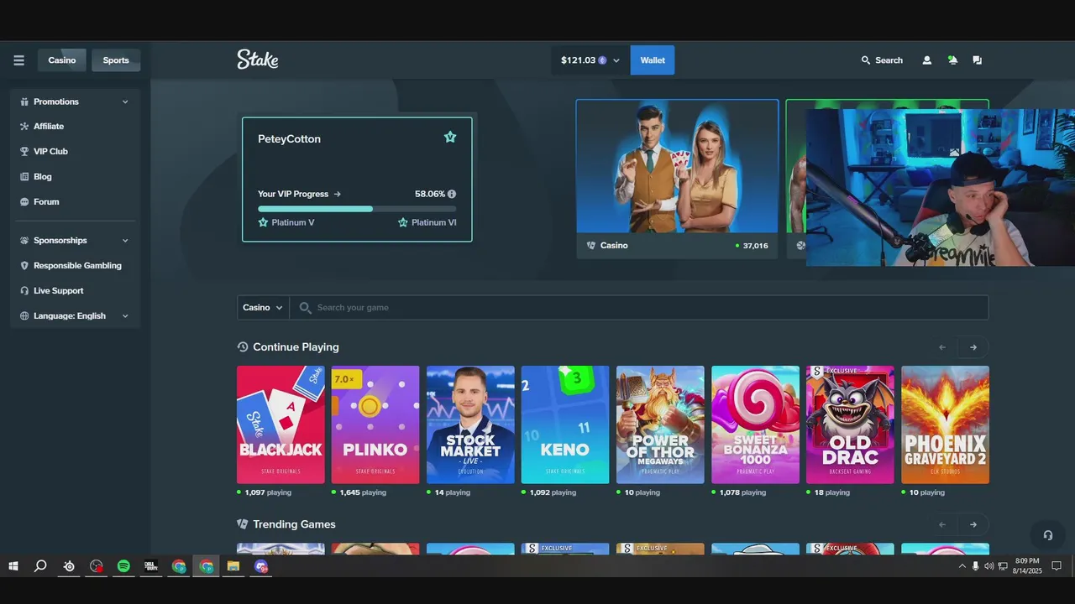This screenshot has width=1075, height=604.
Task: Open Your VIP Progress link
Action: (299, 194)
